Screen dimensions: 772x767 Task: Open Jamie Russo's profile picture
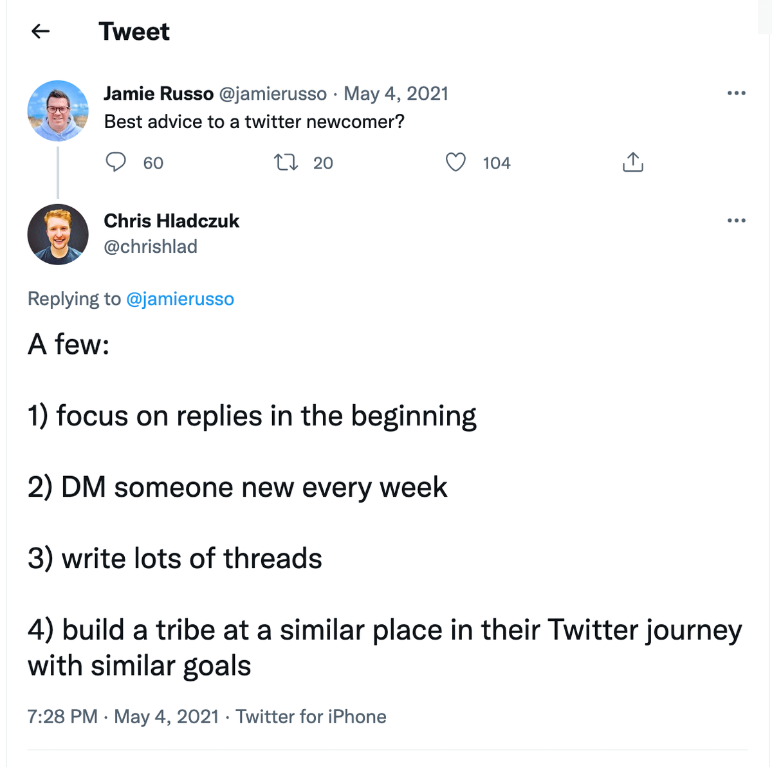(x=58, y=111)
